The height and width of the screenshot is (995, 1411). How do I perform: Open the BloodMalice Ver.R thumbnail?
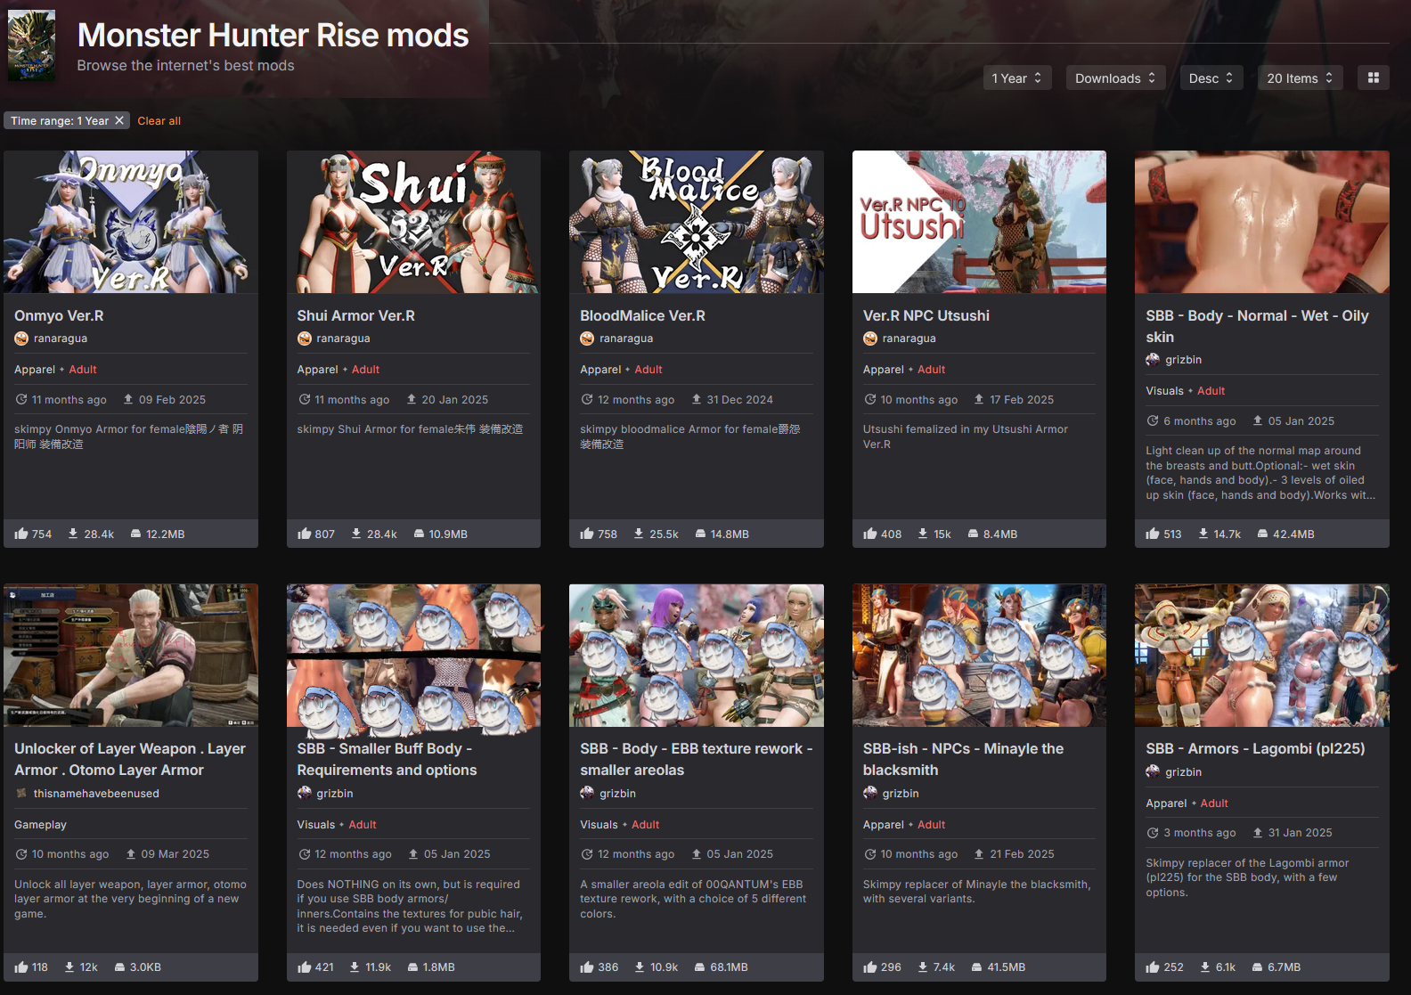pyautogui.click(x=697, y=222)
